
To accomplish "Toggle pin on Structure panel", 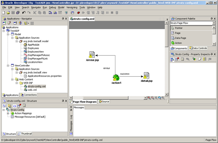I will coord(63,101).
